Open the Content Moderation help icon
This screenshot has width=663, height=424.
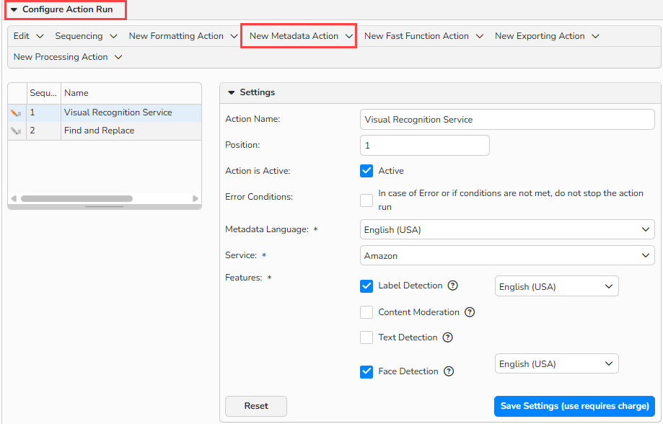470,312
